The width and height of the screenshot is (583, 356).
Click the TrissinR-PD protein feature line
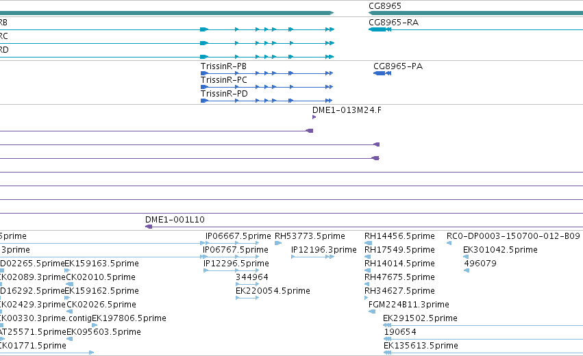(x=266, y=101)
